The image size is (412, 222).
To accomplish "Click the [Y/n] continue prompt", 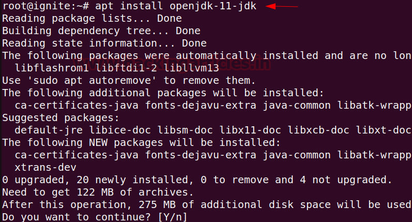I will point(172,217).
